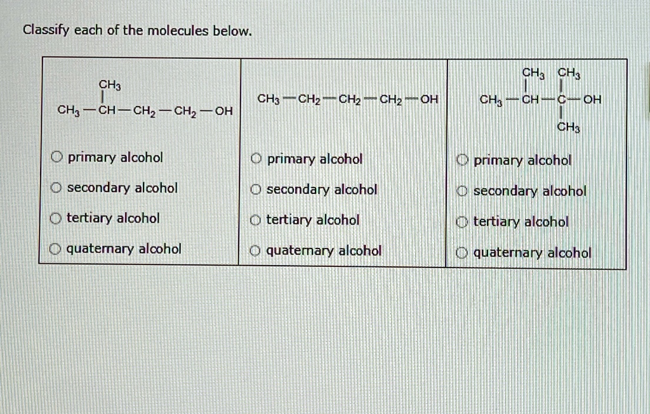Screen dimensions: 650x414
Task: Mark quaternary alcohol in the left column
Action: [x=57, y=249]
